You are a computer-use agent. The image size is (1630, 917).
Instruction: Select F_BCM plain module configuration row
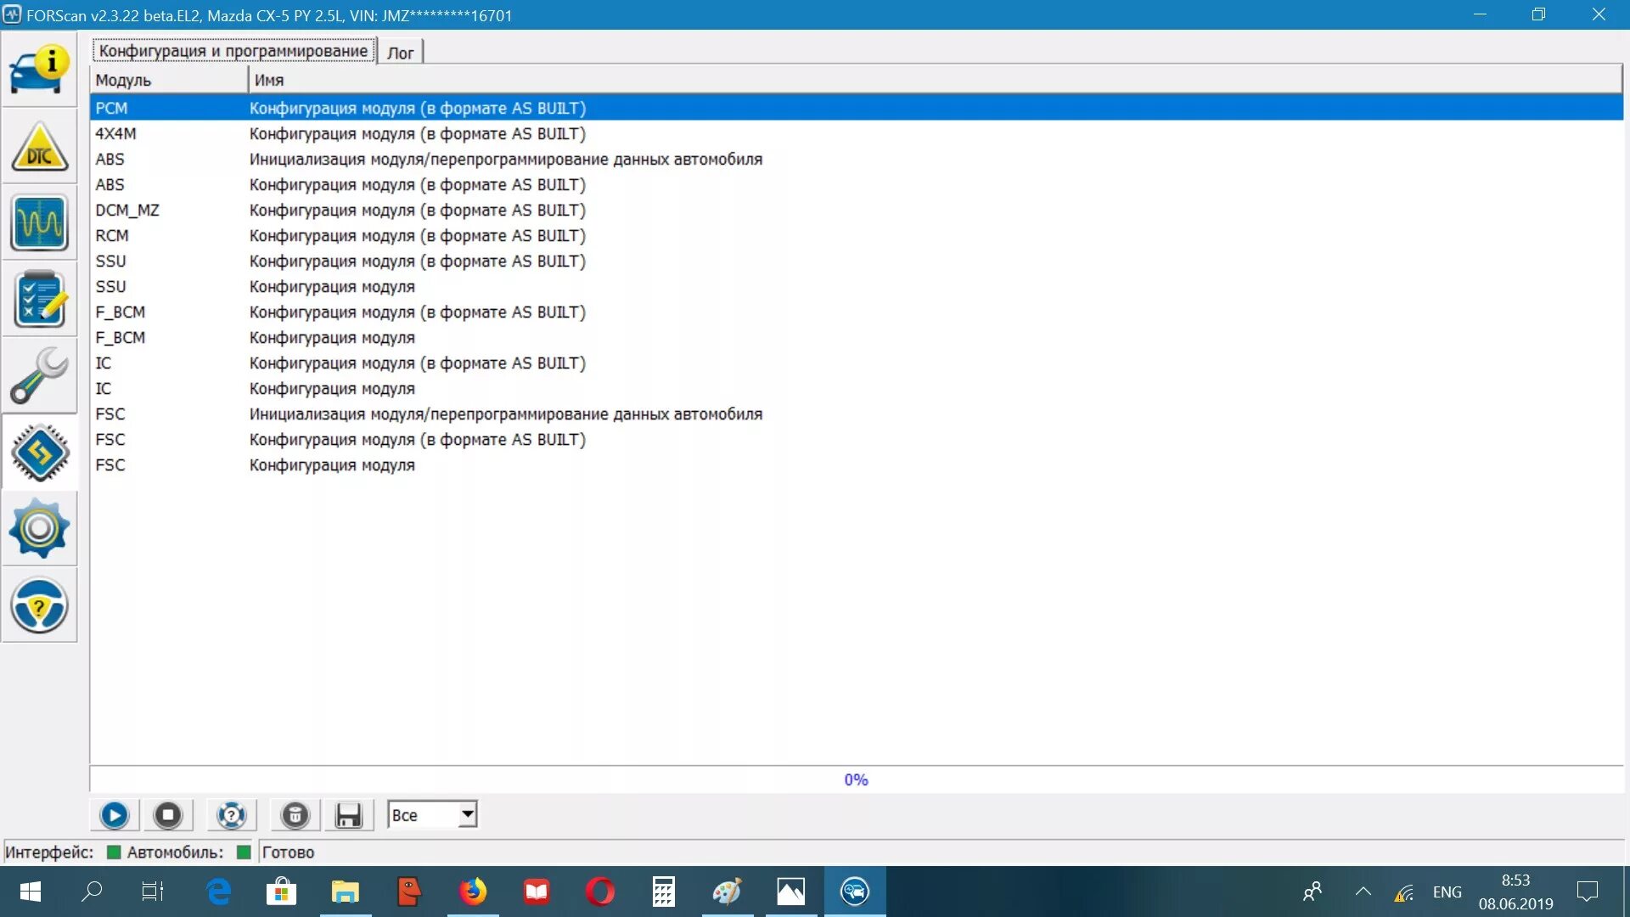click(x=857, y=337)
